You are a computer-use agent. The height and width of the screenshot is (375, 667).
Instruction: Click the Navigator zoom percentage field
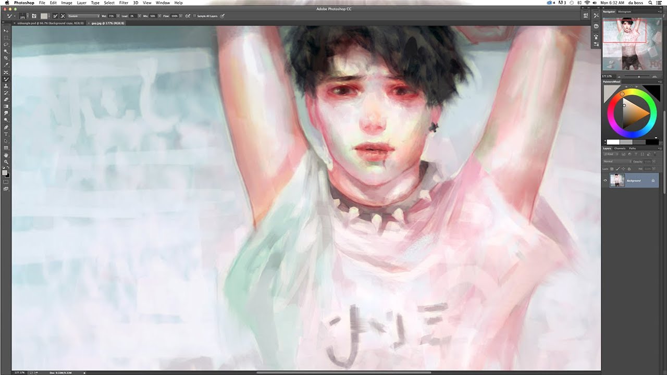pyautogui.click(x=609, y=77)
